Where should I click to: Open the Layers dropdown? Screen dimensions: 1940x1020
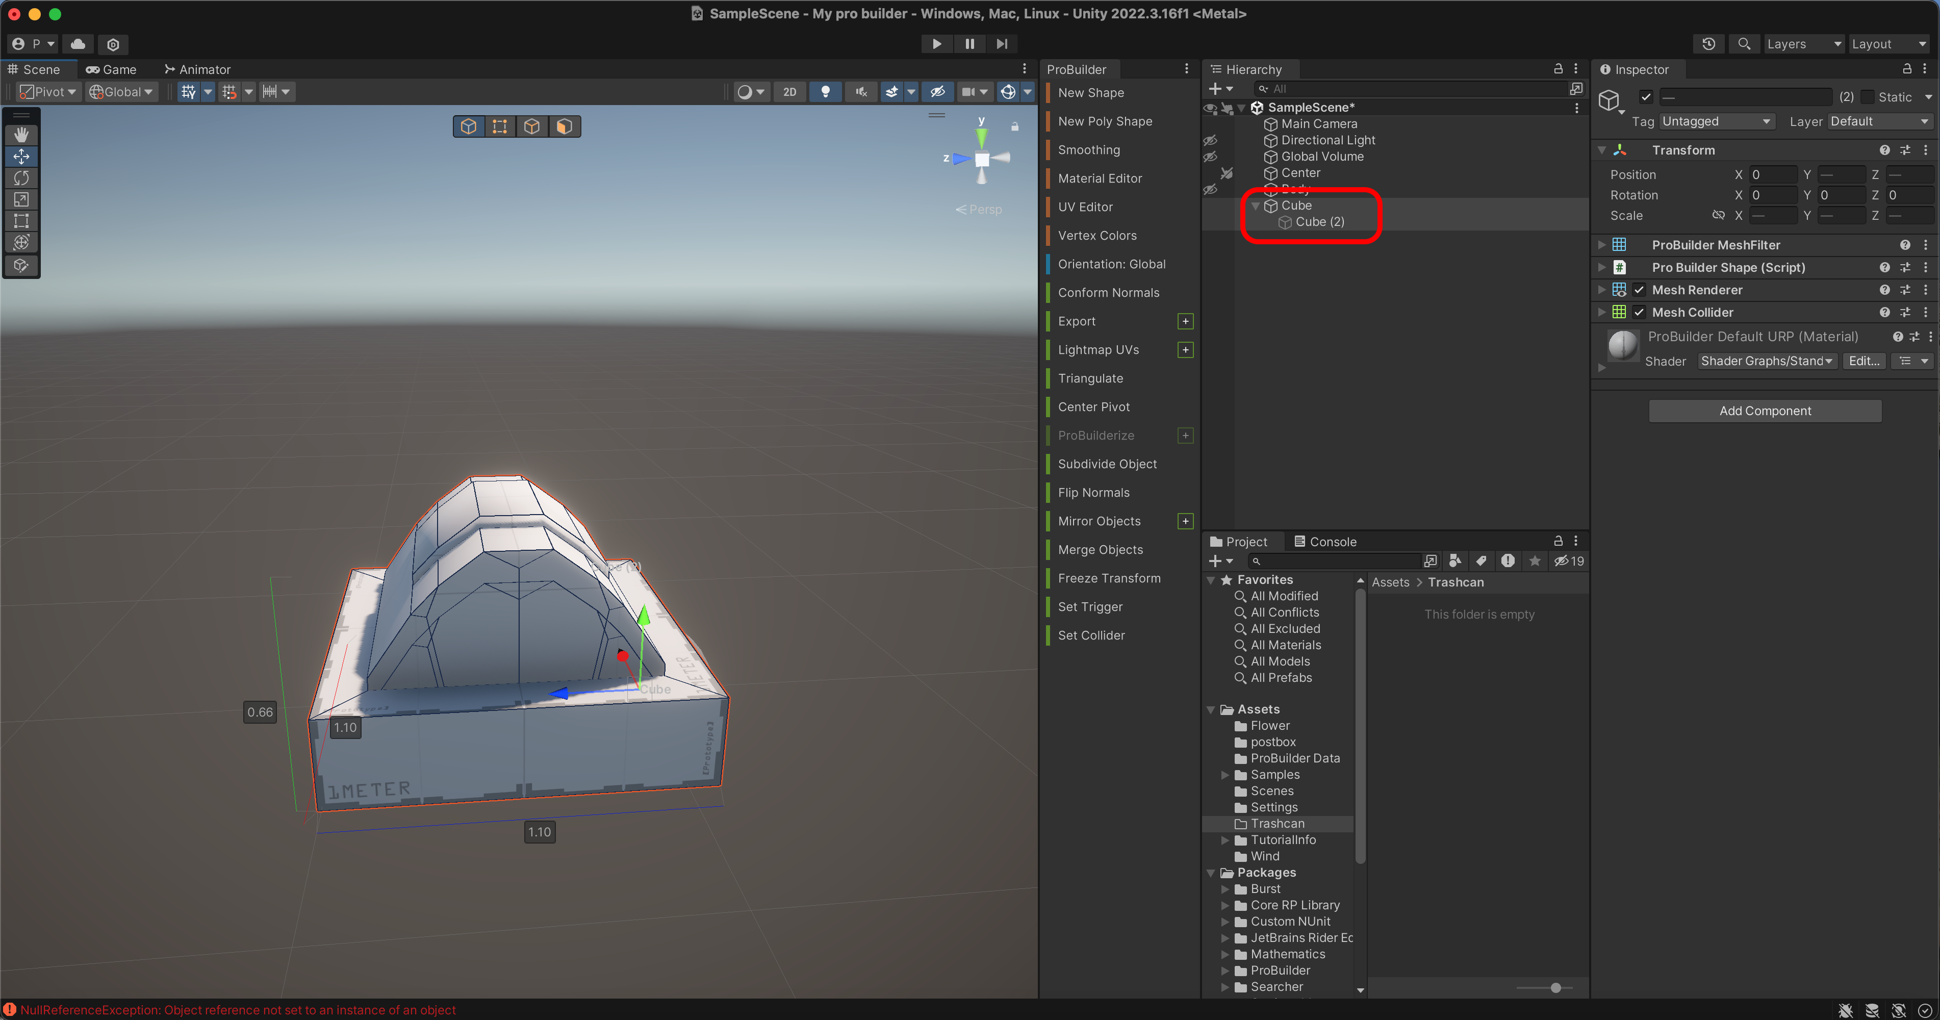[1803, 44]
